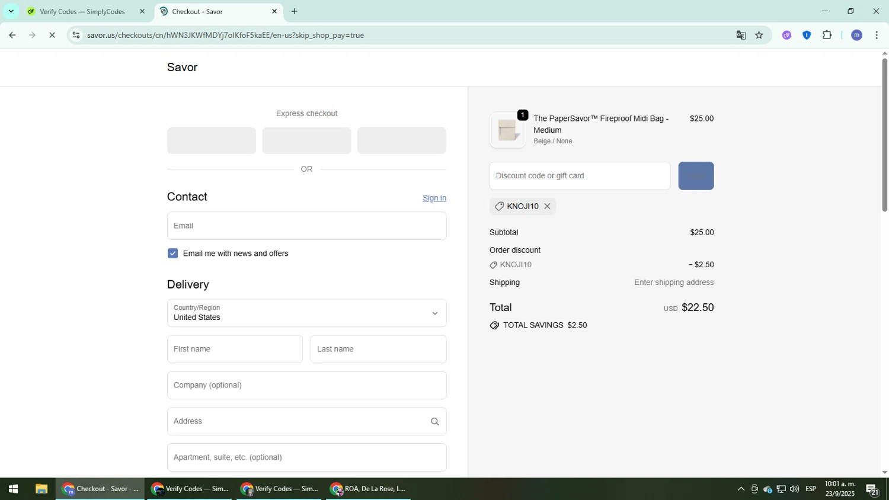Screen dimensions: 889x500
Task: Click the first express checkout button
Action: (x=212, y=140)
